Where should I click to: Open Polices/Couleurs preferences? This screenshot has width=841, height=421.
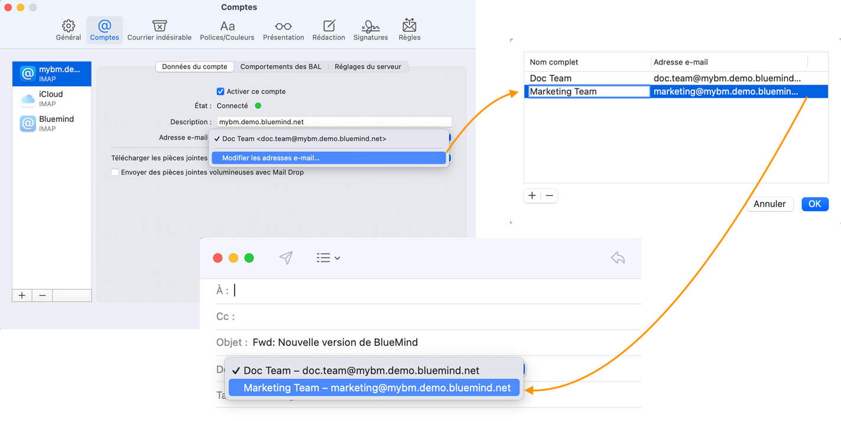point(227,30)
